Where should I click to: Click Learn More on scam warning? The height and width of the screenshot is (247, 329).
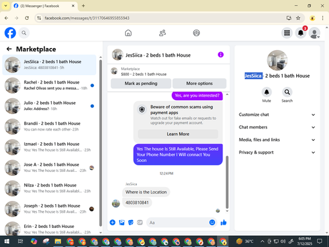tap(178, 134)
